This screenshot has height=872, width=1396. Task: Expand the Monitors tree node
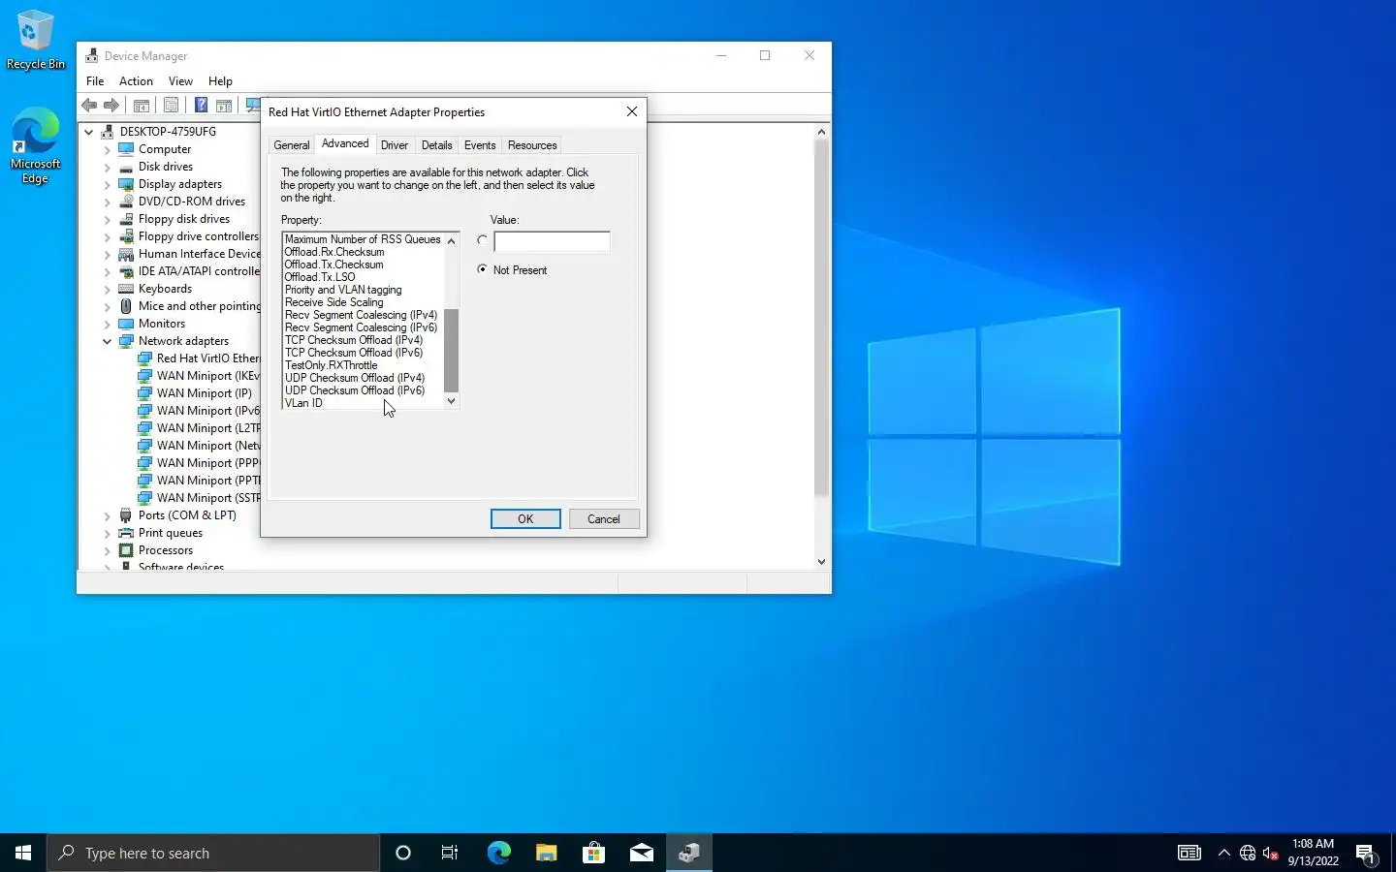(108, 325)
